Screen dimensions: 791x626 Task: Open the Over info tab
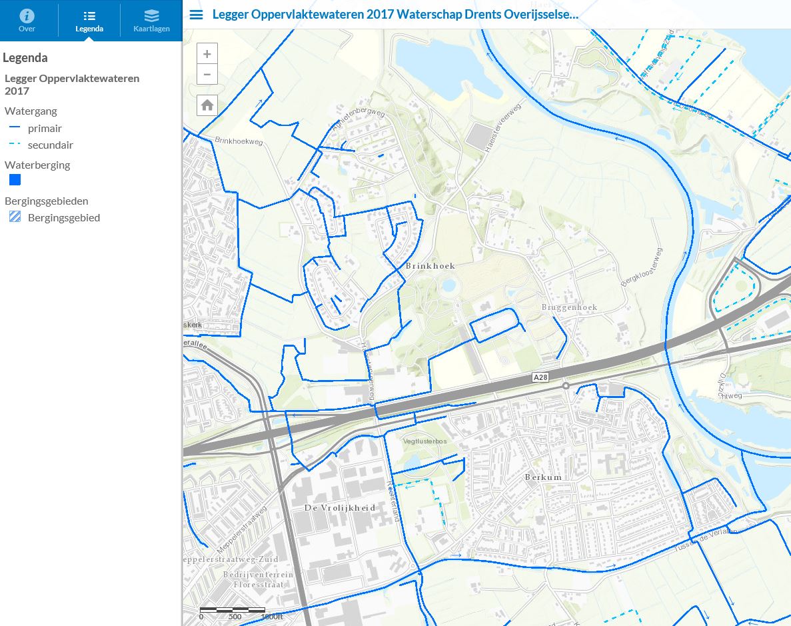point(27,20)
